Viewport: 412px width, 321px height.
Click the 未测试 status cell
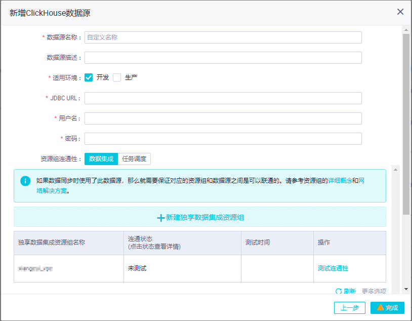pyautogui.click(x=182, y=268)
